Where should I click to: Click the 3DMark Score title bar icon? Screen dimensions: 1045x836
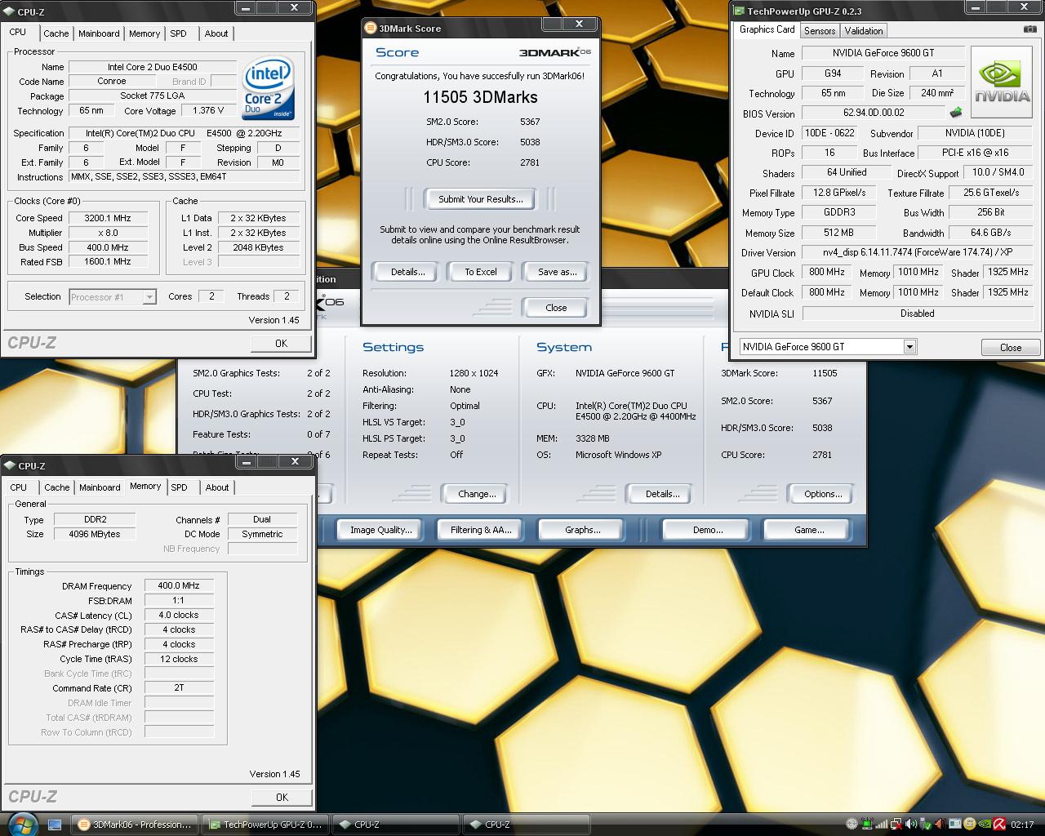coord(371,28)
